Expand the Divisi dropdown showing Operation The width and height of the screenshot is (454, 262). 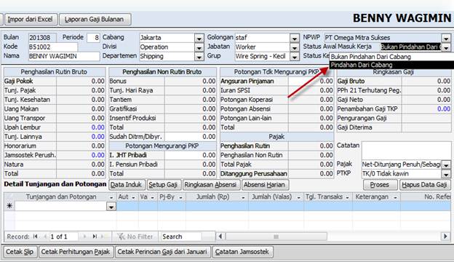(199, 47)
